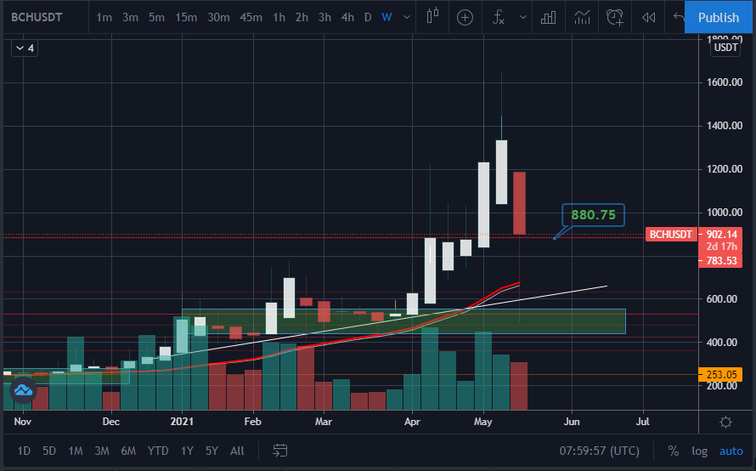Click the 902.14 current price tag
This screenshot has width=756, height=471.
721,235
